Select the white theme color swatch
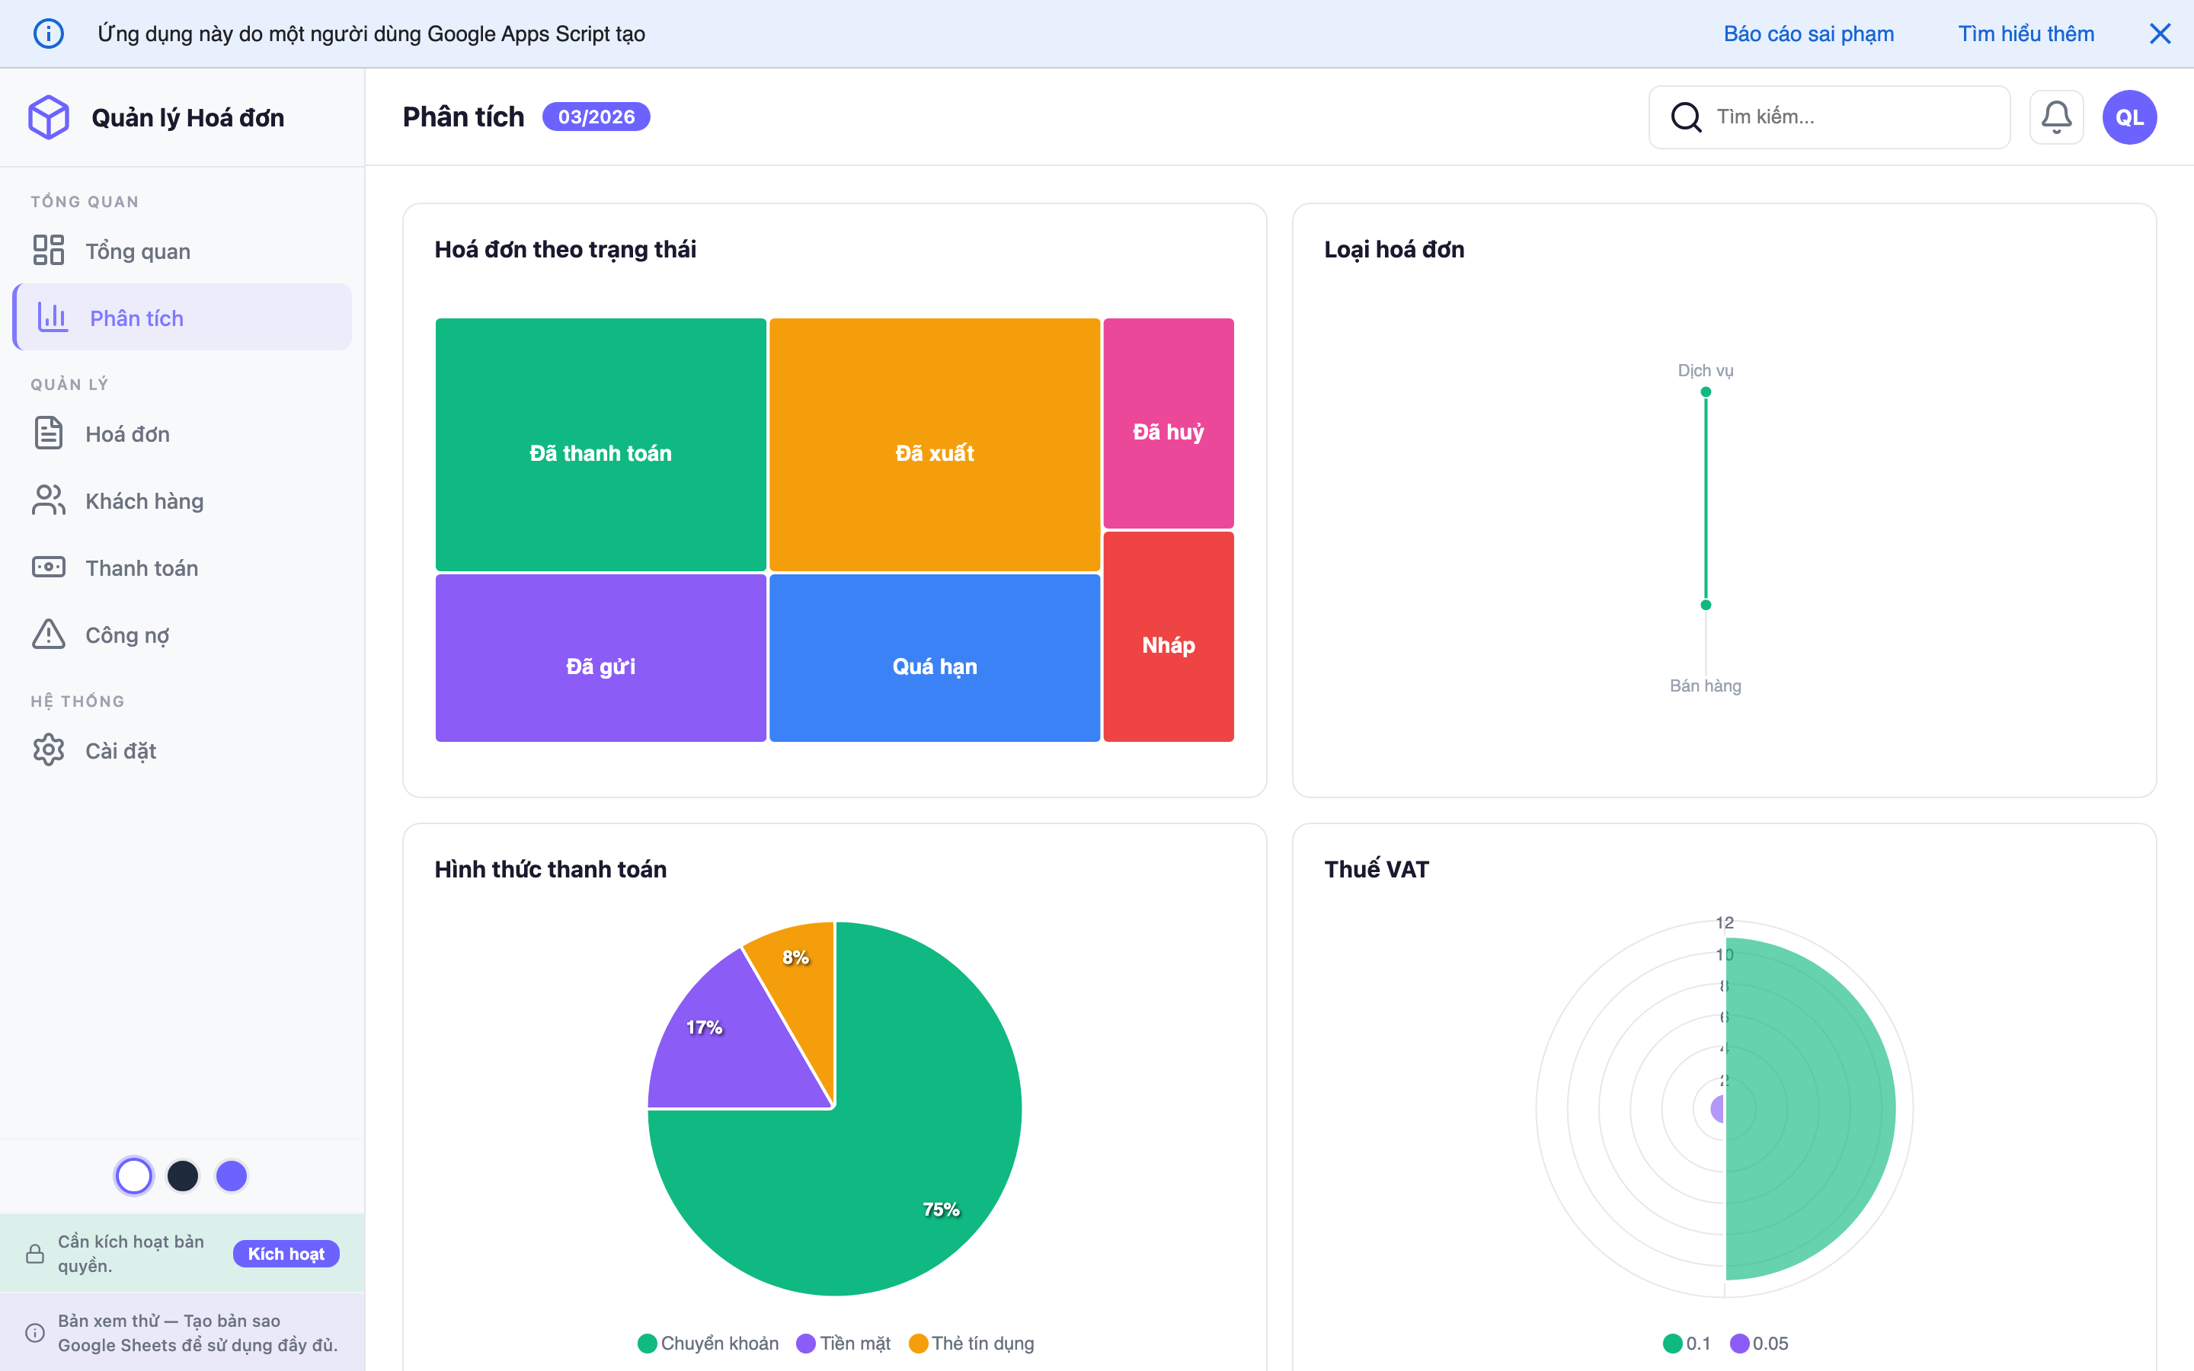2194x1371 pixels. tap(134, 1175)
